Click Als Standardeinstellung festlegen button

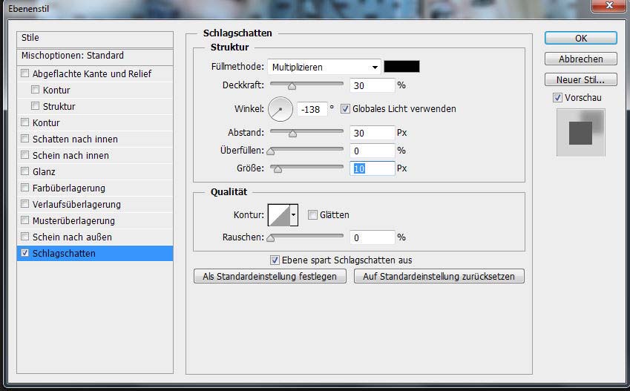coord(270,276)
